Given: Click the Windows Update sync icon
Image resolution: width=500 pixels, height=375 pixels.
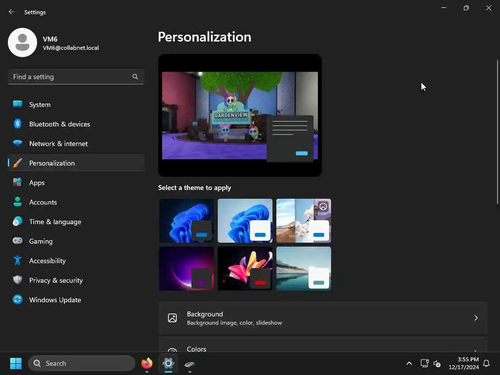Looking at the screenshot, I should pyautogui.click(x=18, y=299).
